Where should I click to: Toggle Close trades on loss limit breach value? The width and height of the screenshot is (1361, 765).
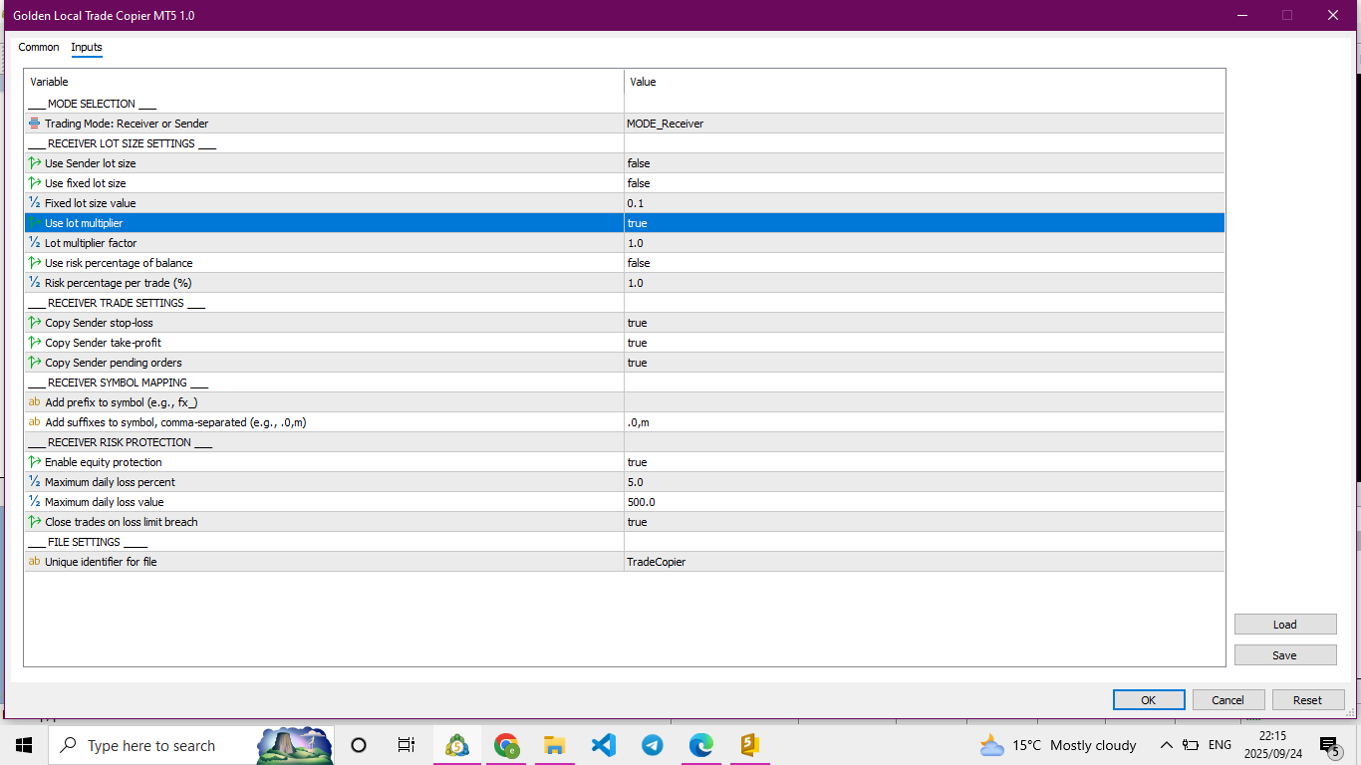click(x=925, y=522)
